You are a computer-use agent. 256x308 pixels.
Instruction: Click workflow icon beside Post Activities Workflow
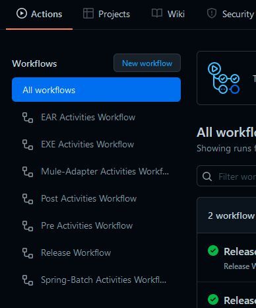(x=28, y=199)
